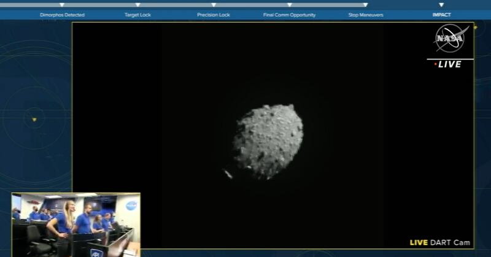Click the triangle marker above Dimorphos Detected
The width and height of the screenshot is (491, 257).
(x=62, y=5)
